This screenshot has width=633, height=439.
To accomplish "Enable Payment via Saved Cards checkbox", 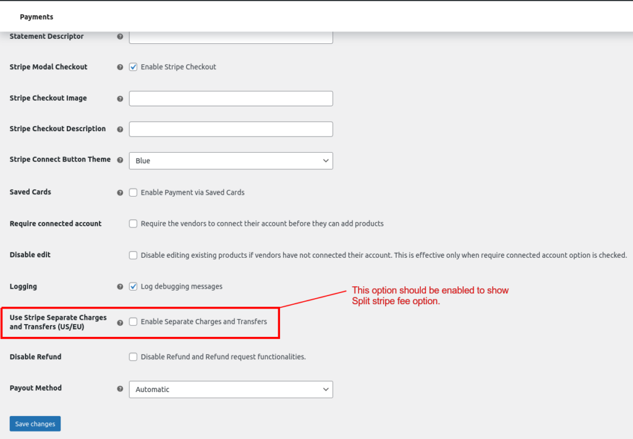I will tap(134, 193).
